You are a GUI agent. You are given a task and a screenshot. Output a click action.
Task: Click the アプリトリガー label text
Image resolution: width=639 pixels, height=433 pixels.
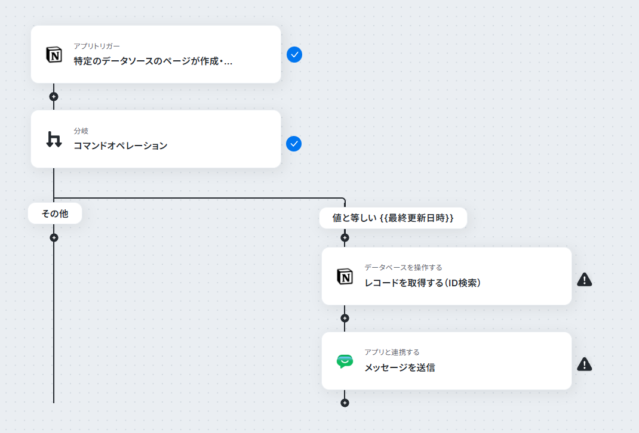point(97,46)
